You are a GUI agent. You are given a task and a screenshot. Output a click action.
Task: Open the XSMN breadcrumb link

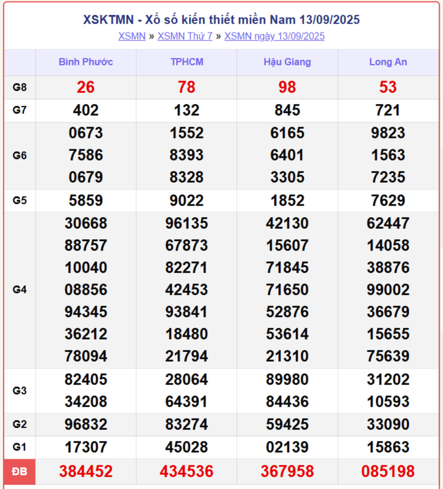click(x=132, y=36)
